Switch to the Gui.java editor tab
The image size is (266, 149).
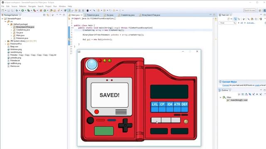point(110,15)
